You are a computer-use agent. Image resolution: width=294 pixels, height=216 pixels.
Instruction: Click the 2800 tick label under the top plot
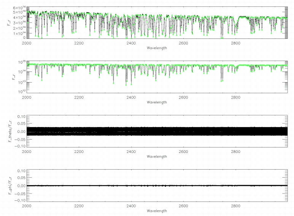click(235, 43)
